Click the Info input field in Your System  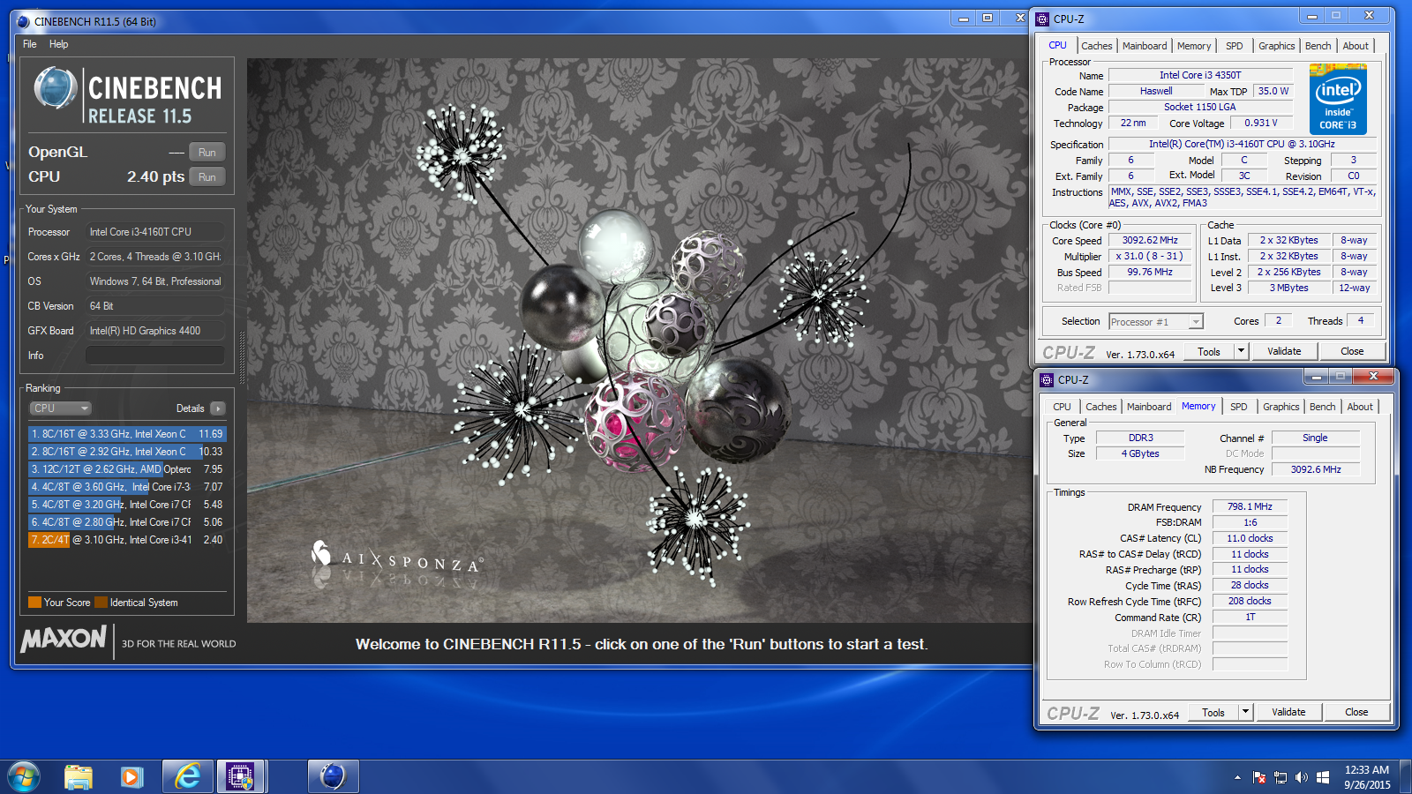click(x=155, y=356)
